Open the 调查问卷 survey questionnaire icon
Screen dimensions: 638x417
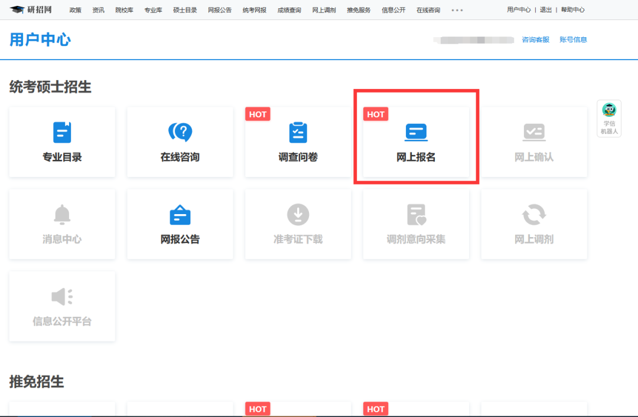[298, 142]
